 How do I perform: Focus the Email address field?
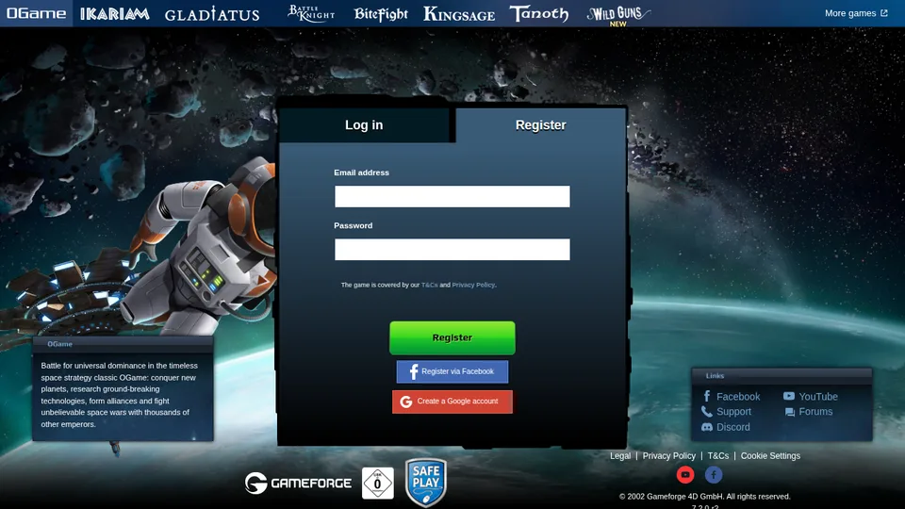tap(452, 196)
